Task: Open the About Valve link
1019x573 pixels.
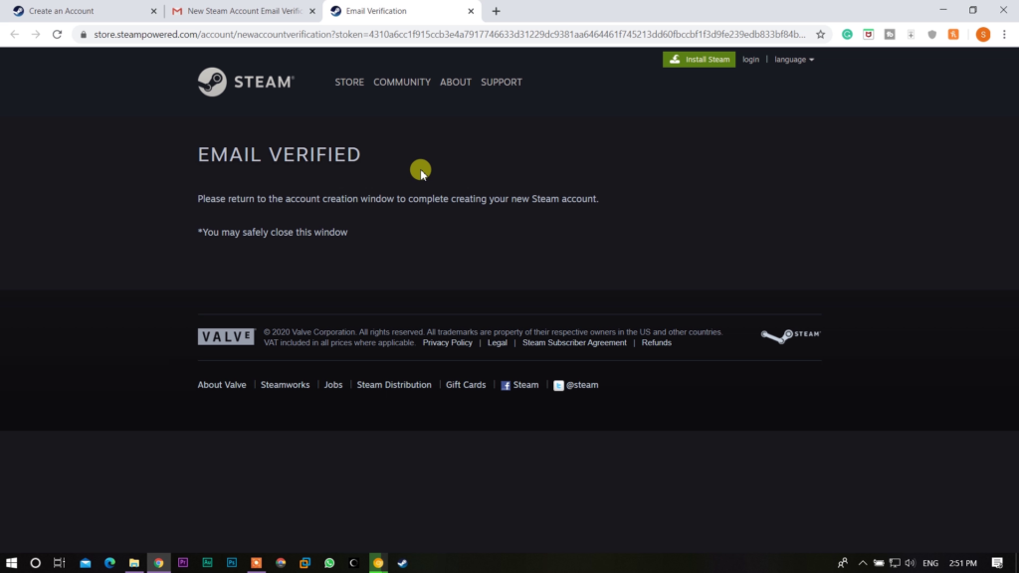Action: (x=222, y=385)
